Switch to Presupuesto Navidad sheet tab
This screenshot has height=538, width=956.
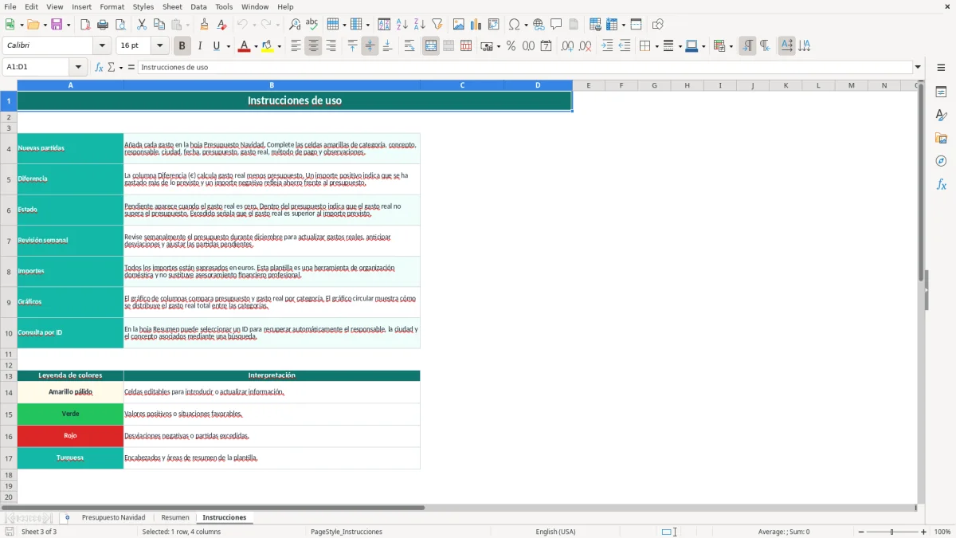coord(113,517)
